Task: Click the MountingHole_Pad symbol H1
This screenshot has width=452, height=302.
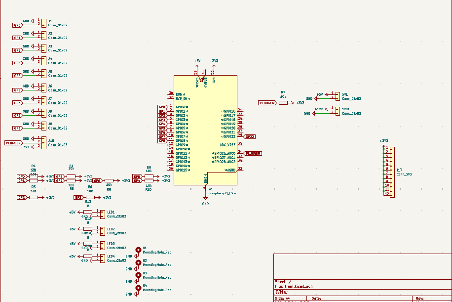Action: point(138,250)
